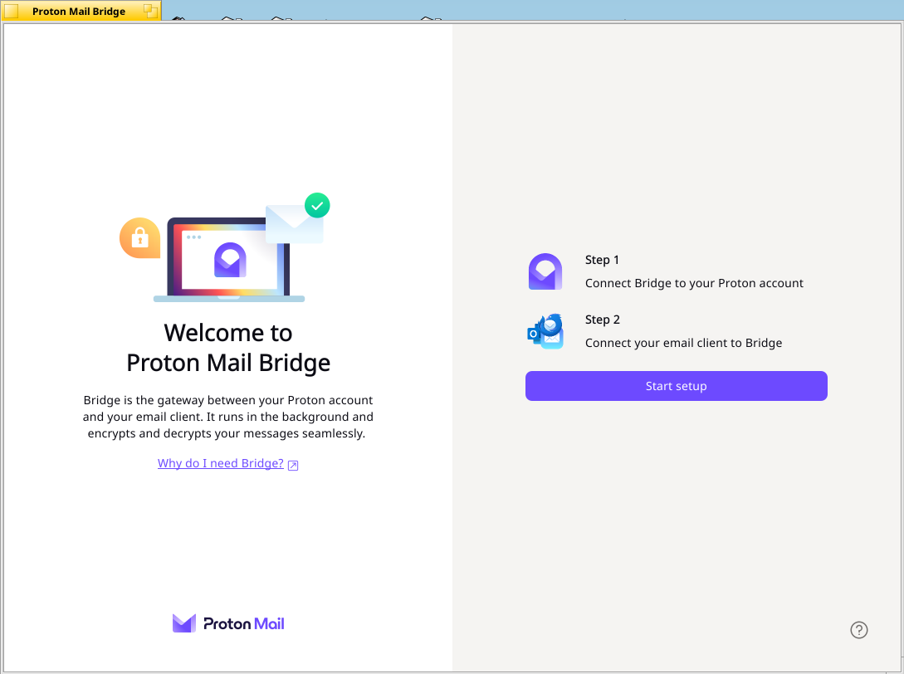Open help via the question mark icon
The image size is (904, 674).
coord(858,630)
